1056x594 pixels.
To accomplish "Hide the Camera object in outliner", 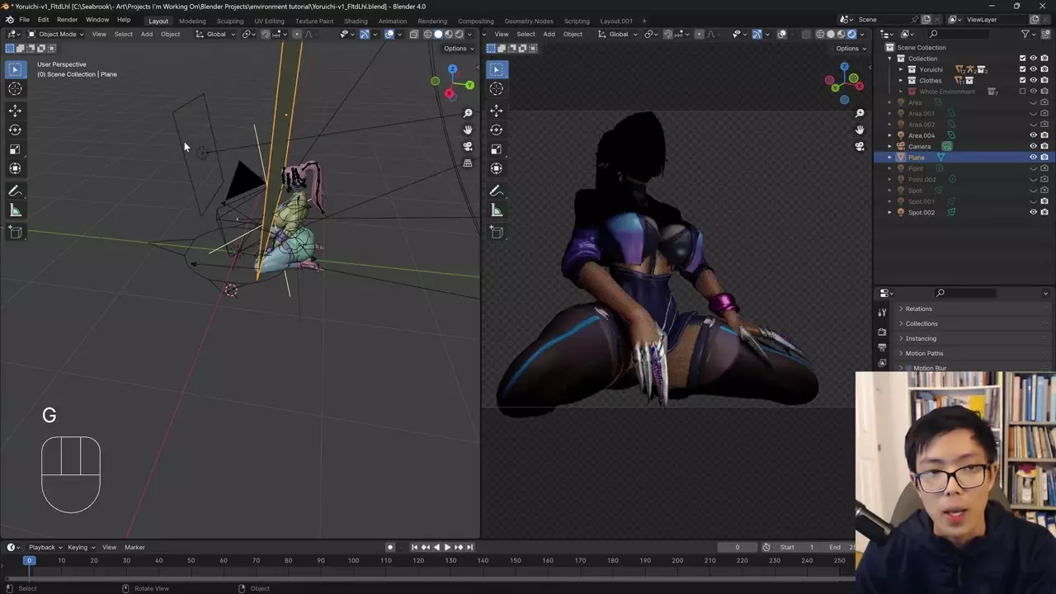I will pyautogui.click(x=1033, y=146).
